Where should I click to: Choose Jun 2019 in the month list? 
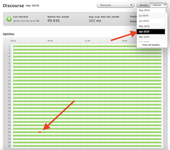(x=151, y=21)
